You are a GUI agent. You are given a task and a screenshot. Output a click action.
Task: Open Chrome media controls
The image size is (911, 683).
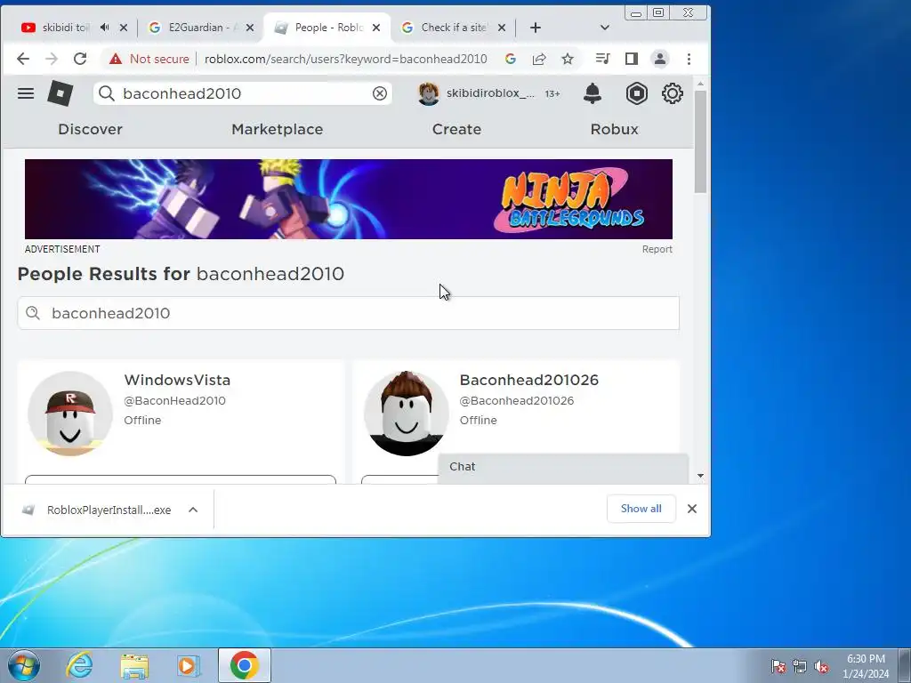[x=602, y=59]
